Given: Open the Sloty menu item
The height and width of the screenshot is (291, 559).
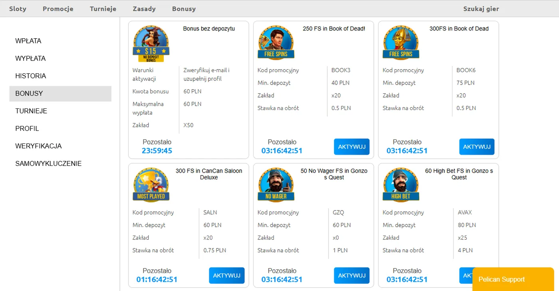Looking at the screenshot, I should [x=18, y=9].
